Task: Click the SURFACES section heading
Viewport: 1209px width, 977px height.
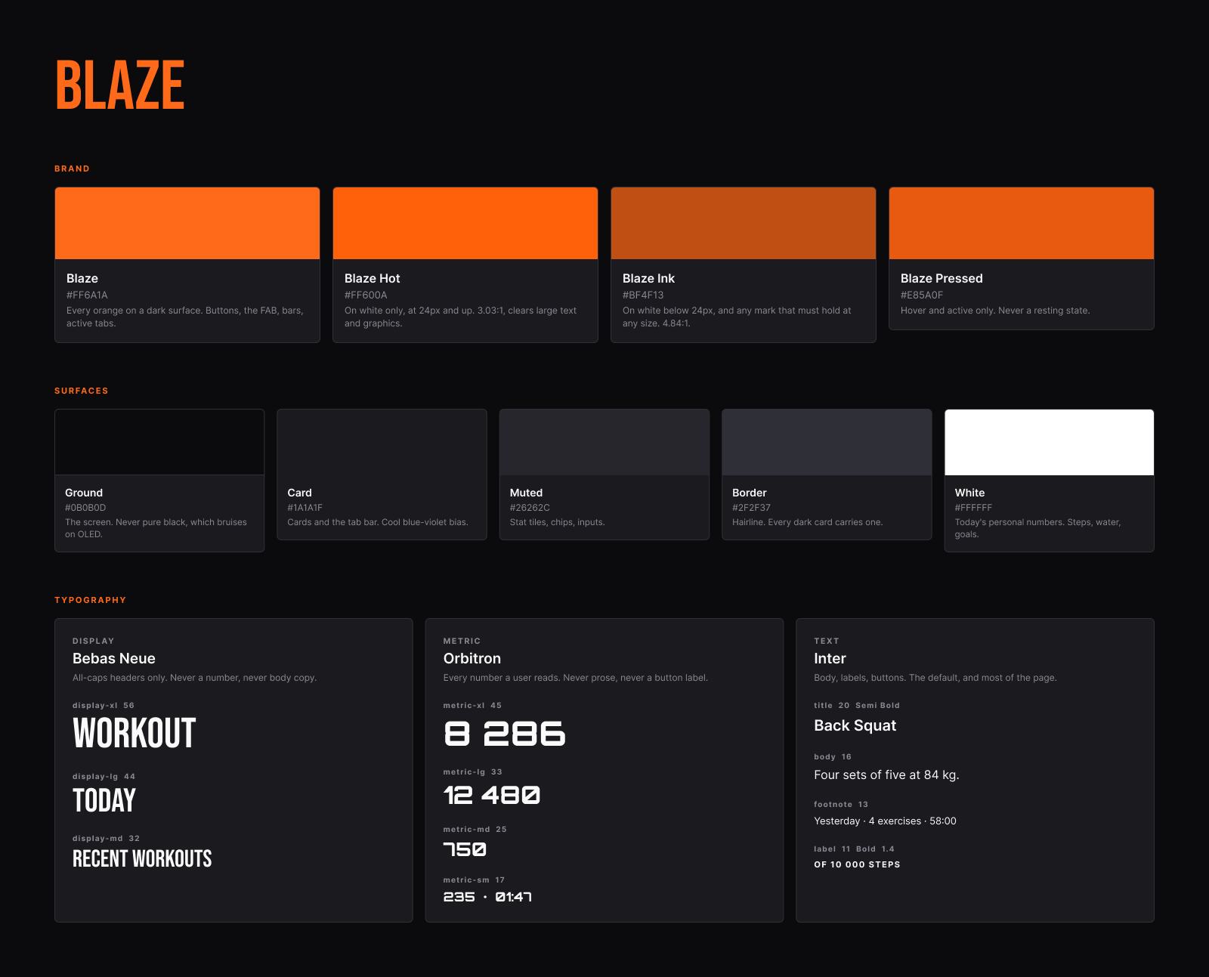Action: 81,391
